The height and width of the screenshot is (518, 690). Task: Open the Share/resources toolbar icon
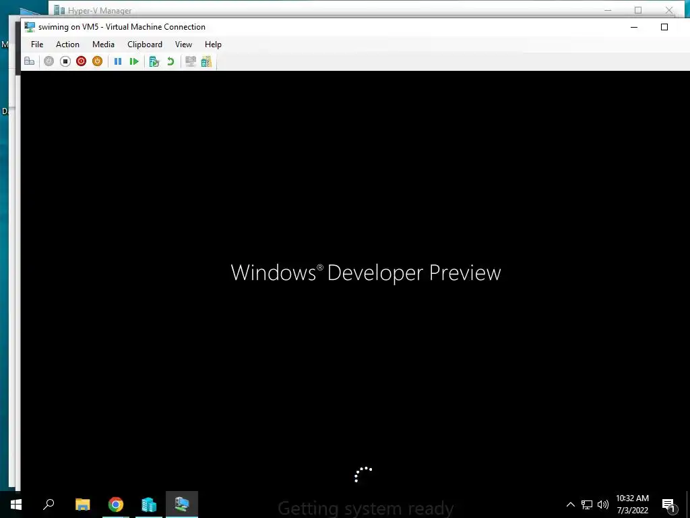(x=206, y=61)
